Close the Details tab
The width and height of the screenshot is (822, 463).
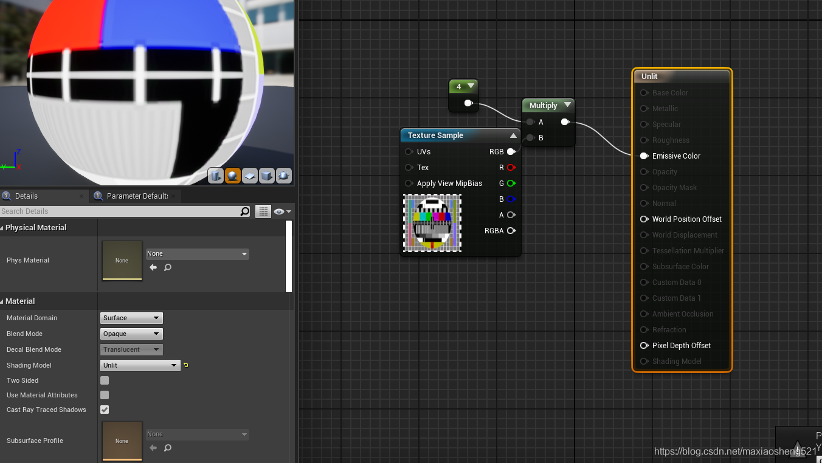tap(82, 196)
